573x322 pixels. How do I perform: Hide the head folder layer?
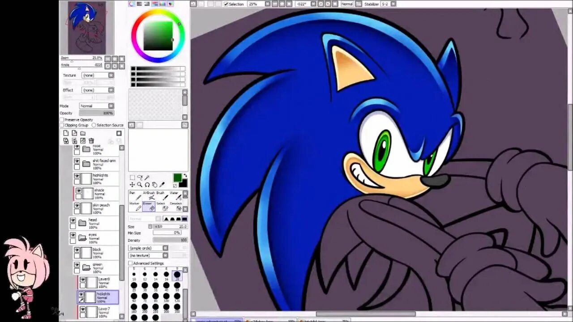point(73,220)
